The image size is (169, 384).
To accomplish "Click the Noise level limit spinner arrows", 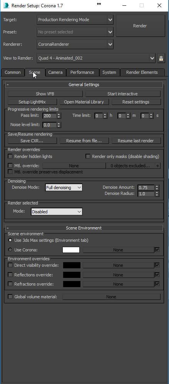I will coord(59,125).
